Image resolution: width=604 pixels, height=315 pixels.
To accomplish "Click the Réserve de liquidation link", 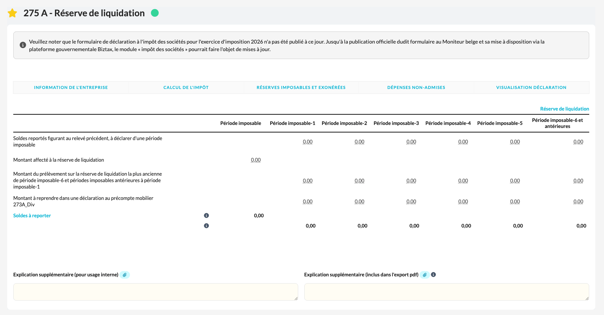I will [x=564, y=109].
